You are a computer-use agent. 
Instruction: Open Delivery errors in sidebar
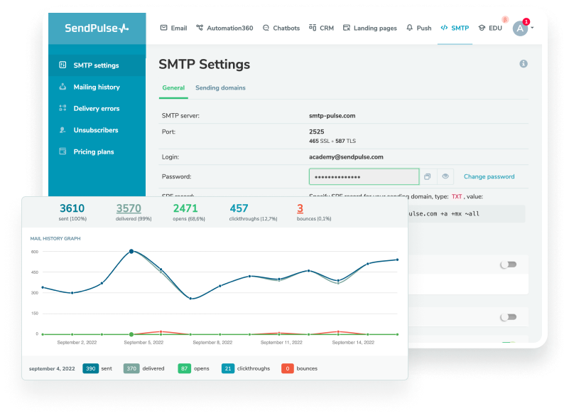(96, 109)
